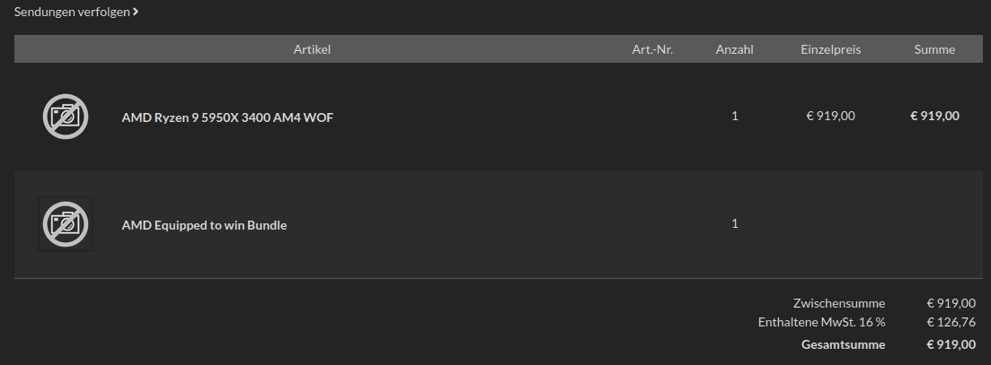991x365 pixels.
Task: Click the bold Ryzen row total € 919,00
Action: click(934, 116)
